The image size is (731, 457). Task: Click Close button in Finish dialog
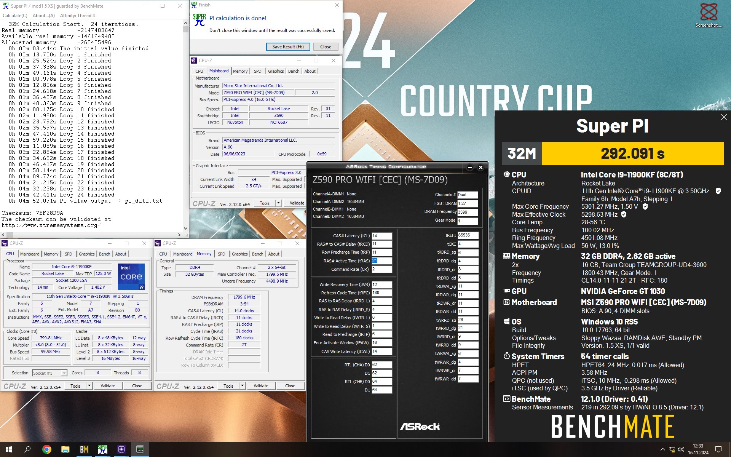tap(326, 47)
